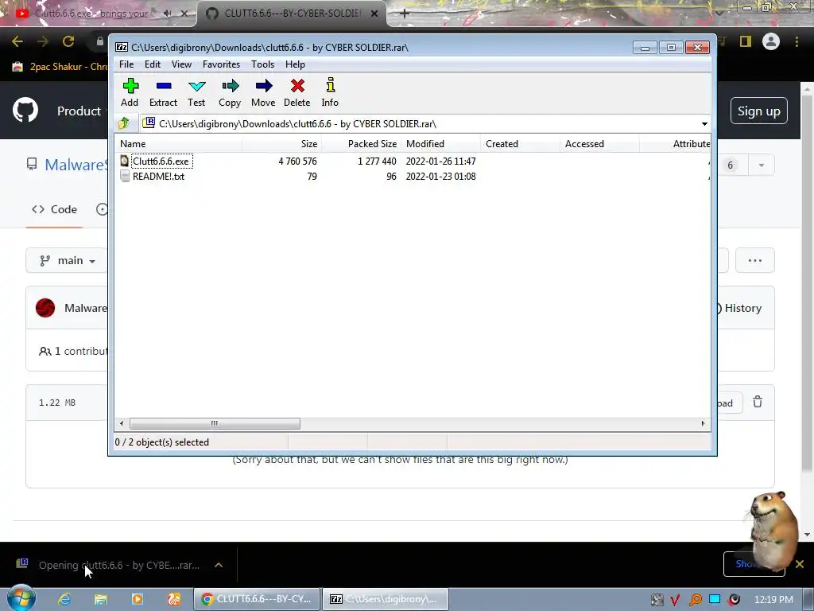This screenshot has height=611, width=814.
Task: Go up one folder level in 7-Zip
Action: point(124,123)
